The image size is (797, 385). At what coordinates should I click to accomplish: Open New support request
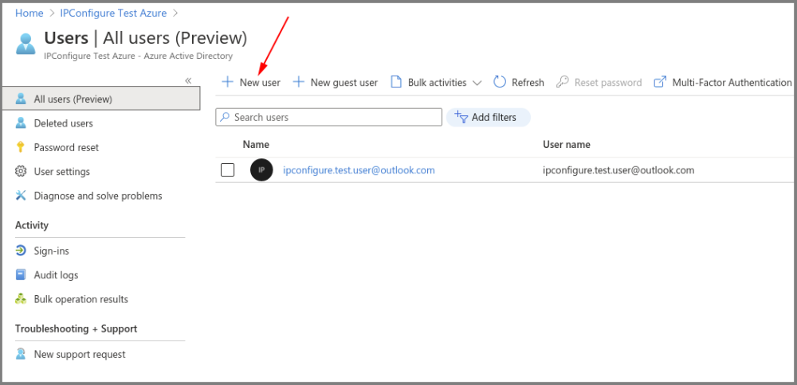[x=80, y=354]
